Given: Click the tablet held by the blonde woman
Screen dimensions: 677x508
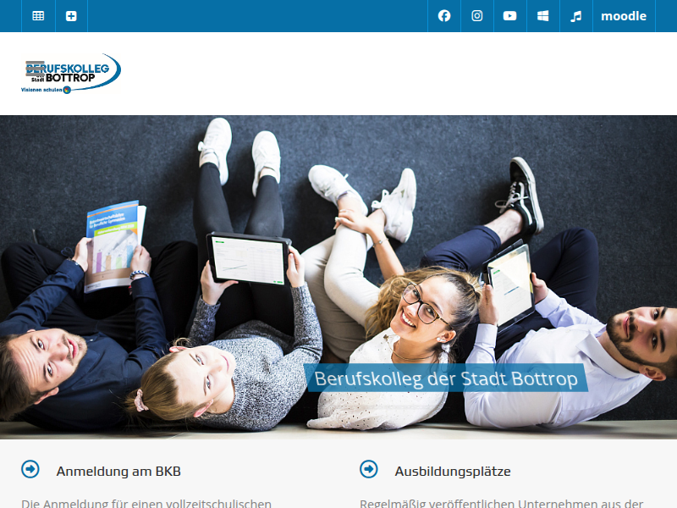Looking at the screenshot, I should click(x=249, y=258).
